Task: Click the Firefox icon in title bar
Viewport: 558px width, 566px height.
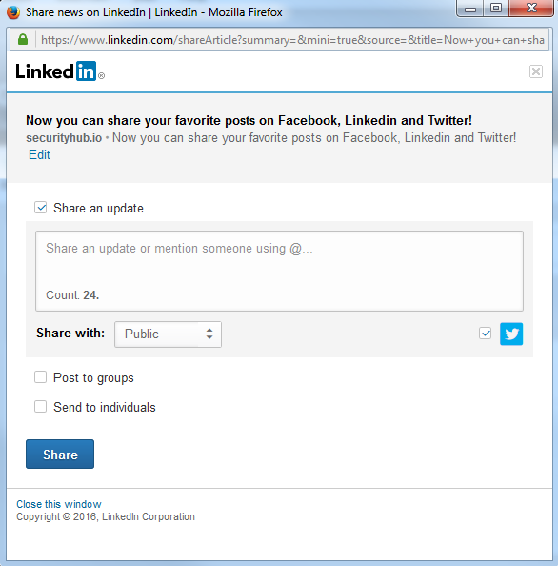Action: click(x=13, y=12)
